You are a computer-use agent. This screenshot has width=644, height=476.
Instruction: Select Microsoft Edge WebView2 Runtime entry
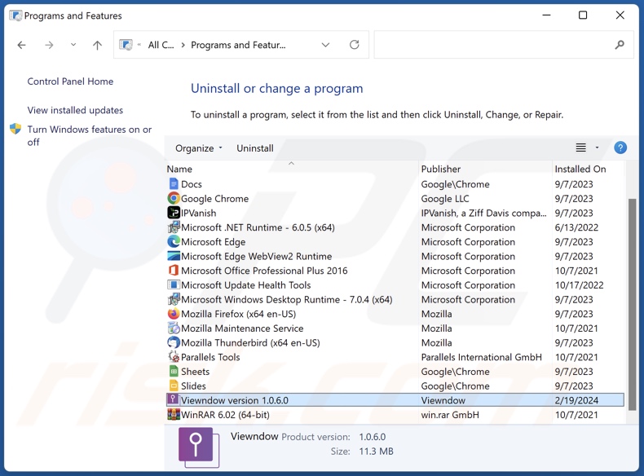tap(256, 256)
